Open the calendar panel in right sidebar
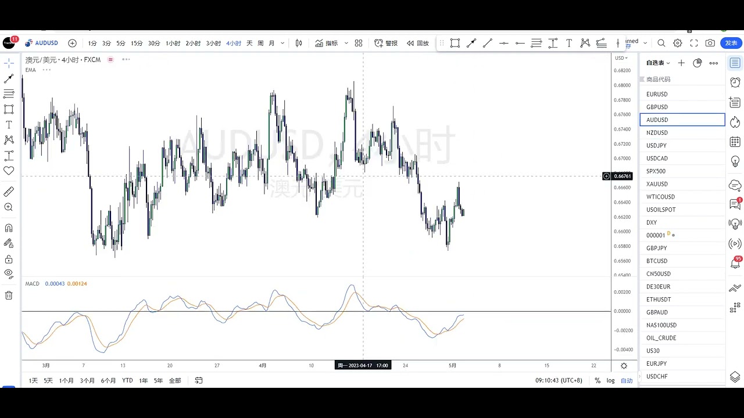 tap(735, 142)
